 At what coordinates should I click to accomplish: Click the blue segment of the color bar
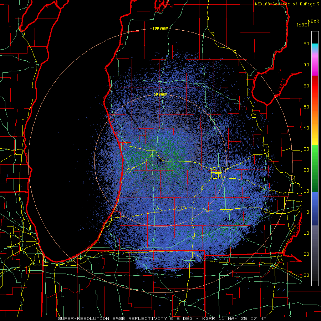(315, 208)
